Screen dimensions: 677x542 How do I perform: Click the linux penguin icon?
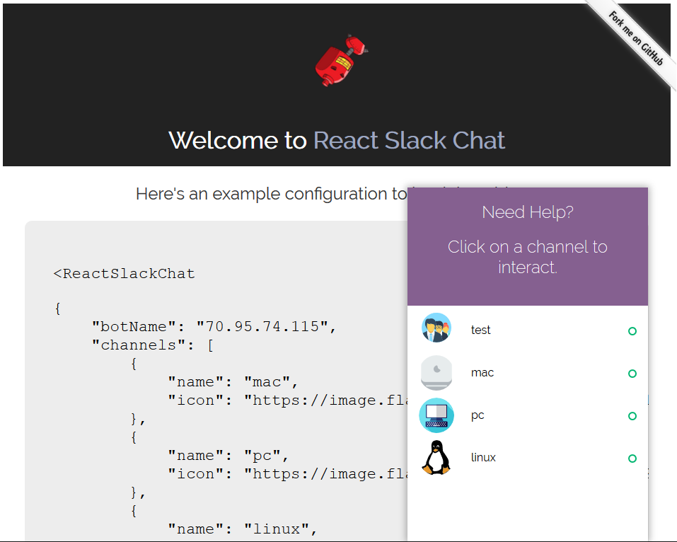(x=436, y=458)
